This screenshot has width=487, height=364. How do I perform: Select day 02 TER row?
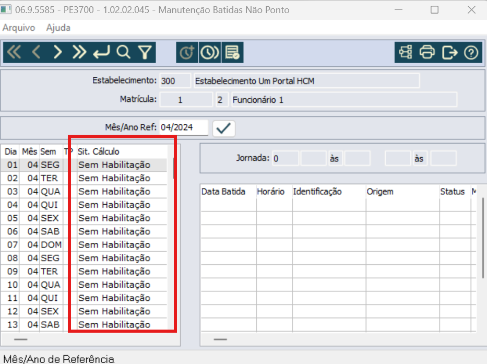pos(84,178)
